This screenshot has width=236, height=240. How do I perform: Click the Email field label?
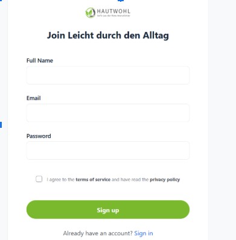(x=34, y=98)
